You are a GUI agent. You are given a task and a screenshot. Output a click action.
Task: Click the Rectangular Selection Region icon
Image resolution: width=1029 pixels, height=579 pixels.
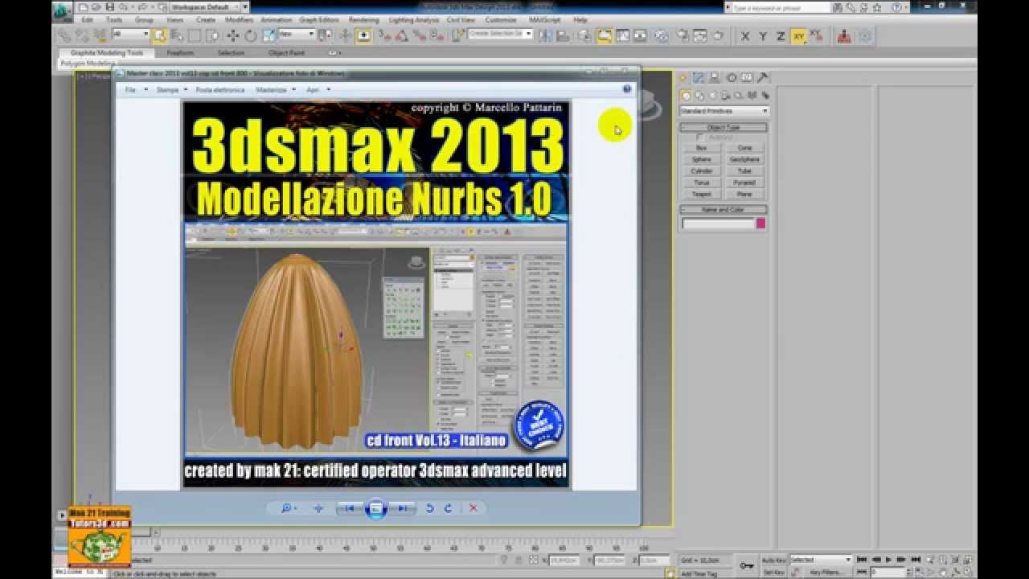coord(195,35)
